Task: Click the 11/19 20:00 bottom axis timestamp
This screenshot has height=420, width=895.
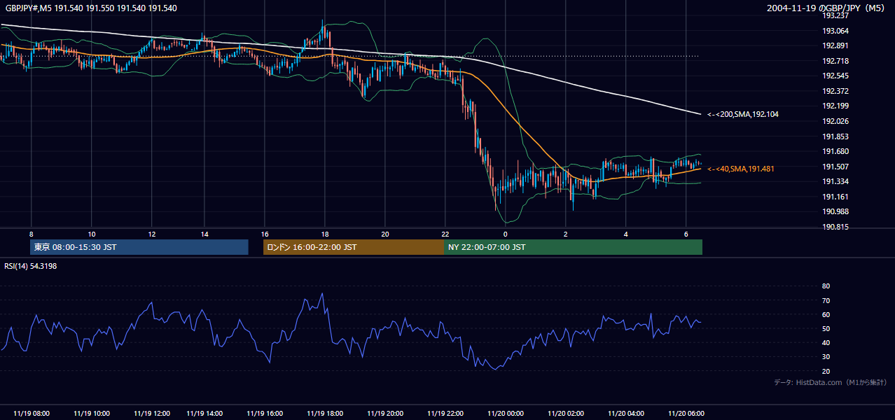Action: coord(385,414)
